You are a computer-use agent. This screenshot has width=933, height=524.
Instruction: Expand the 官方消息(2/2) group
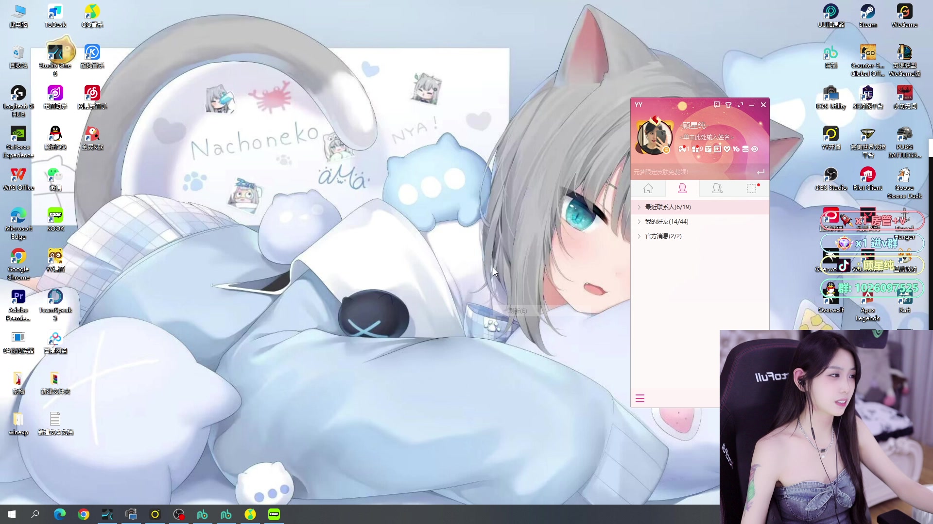[x=700, y=236]
